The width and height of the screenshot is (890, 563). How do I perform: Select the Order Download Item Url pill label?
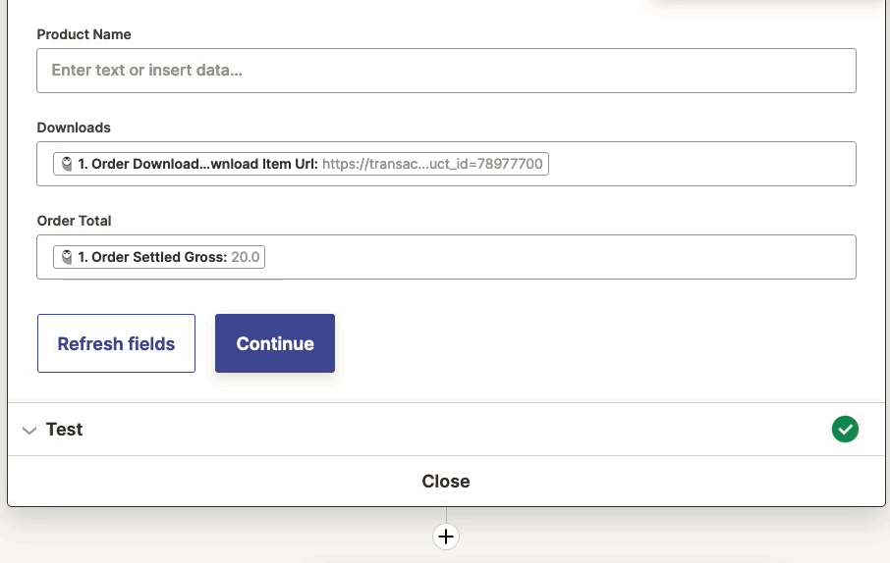[x=196, y=165]
